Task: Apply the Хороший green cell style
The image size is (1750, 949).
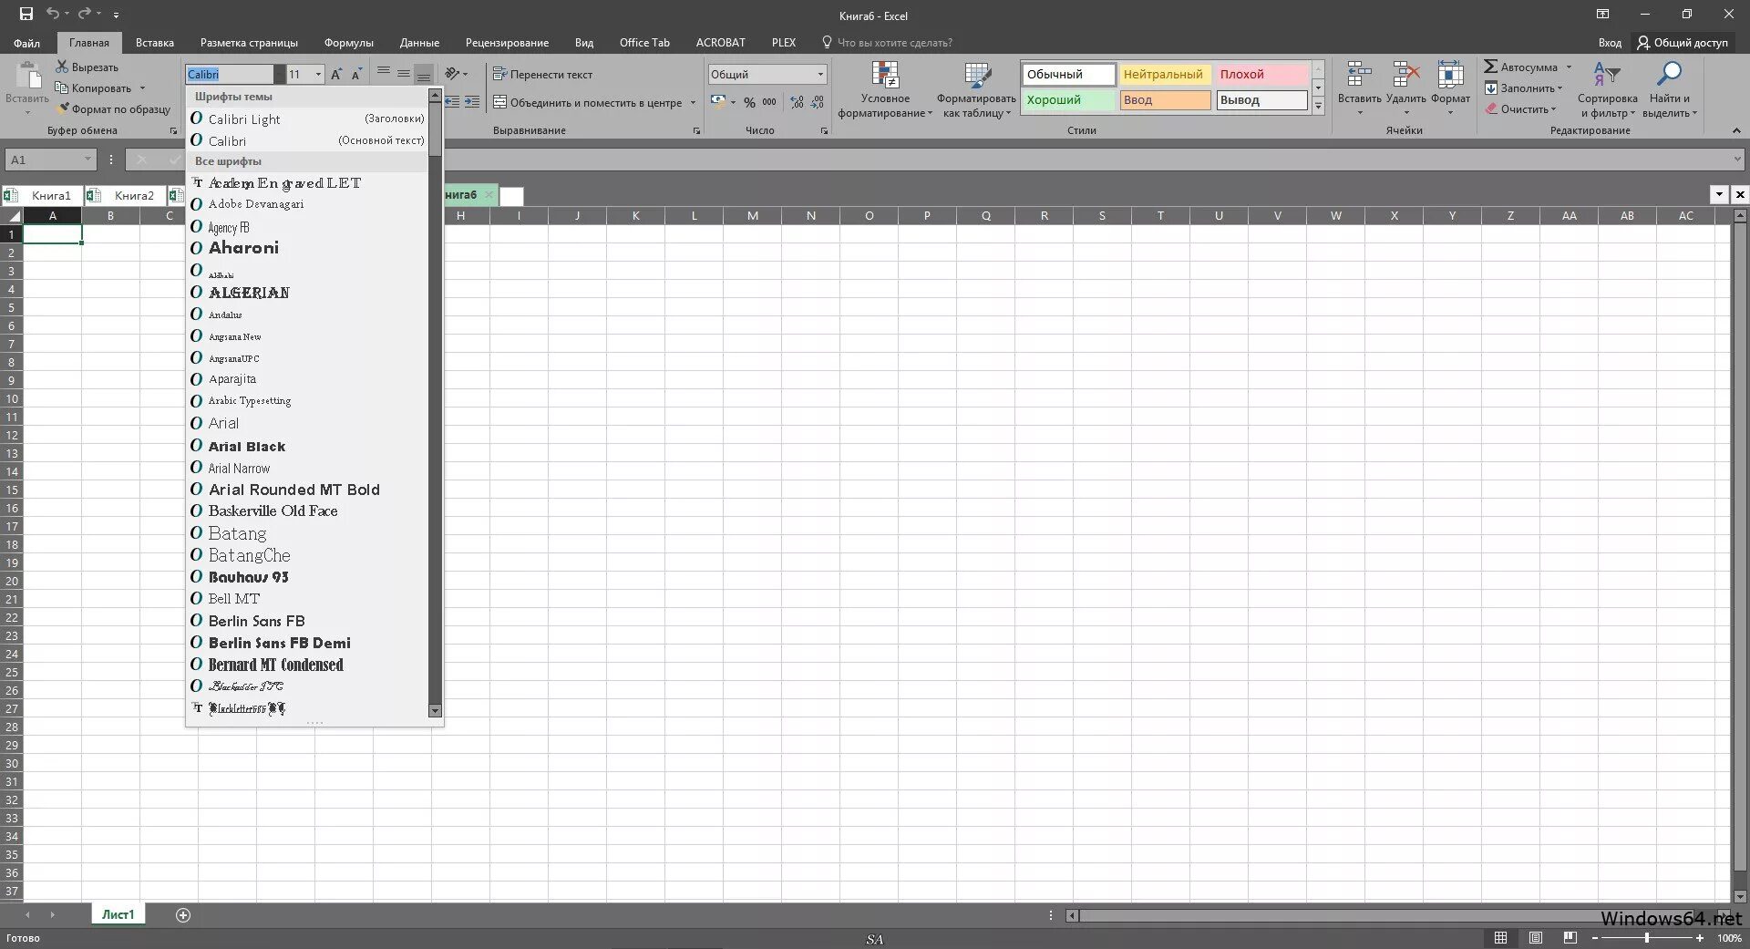Action: (1069, 100)
